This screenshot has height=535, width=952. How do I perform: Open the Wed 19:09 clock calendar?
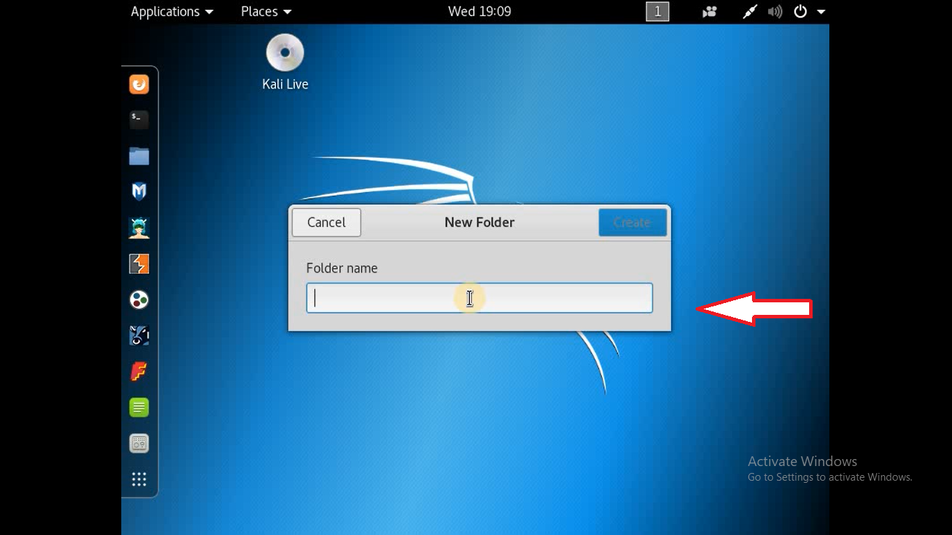[x=479, y=12]
